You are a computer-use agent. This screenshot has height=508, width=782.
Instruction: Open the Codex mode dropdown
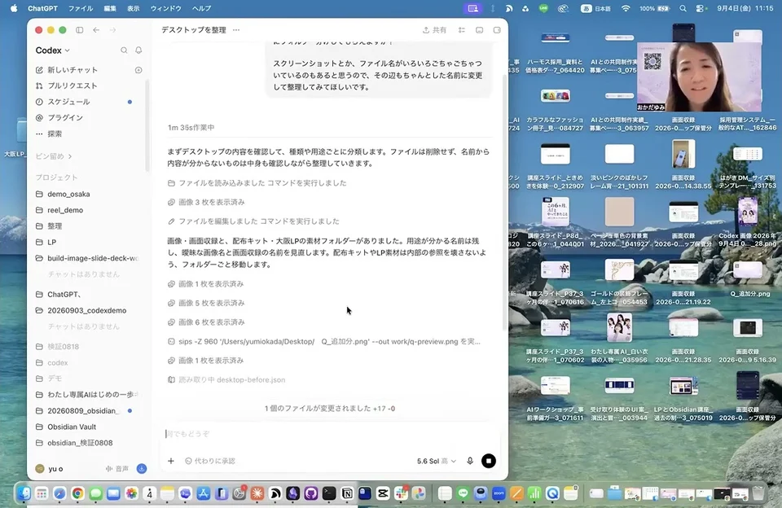52,50
